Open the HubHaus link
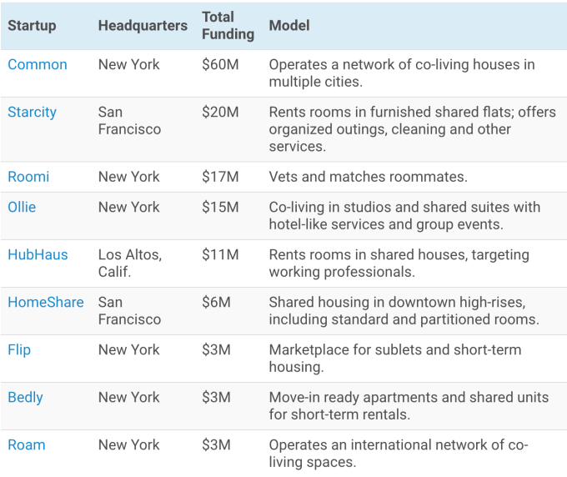 coord(38,255)
